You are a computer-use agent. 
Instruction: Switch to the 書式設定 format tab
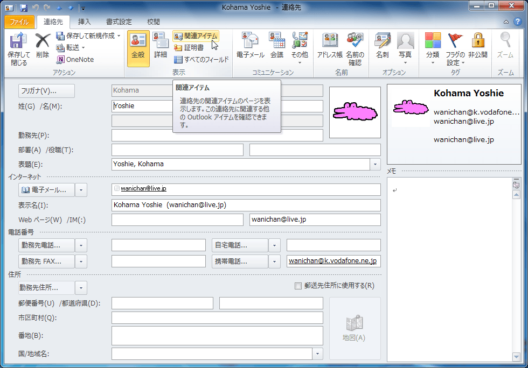point(119,22)
